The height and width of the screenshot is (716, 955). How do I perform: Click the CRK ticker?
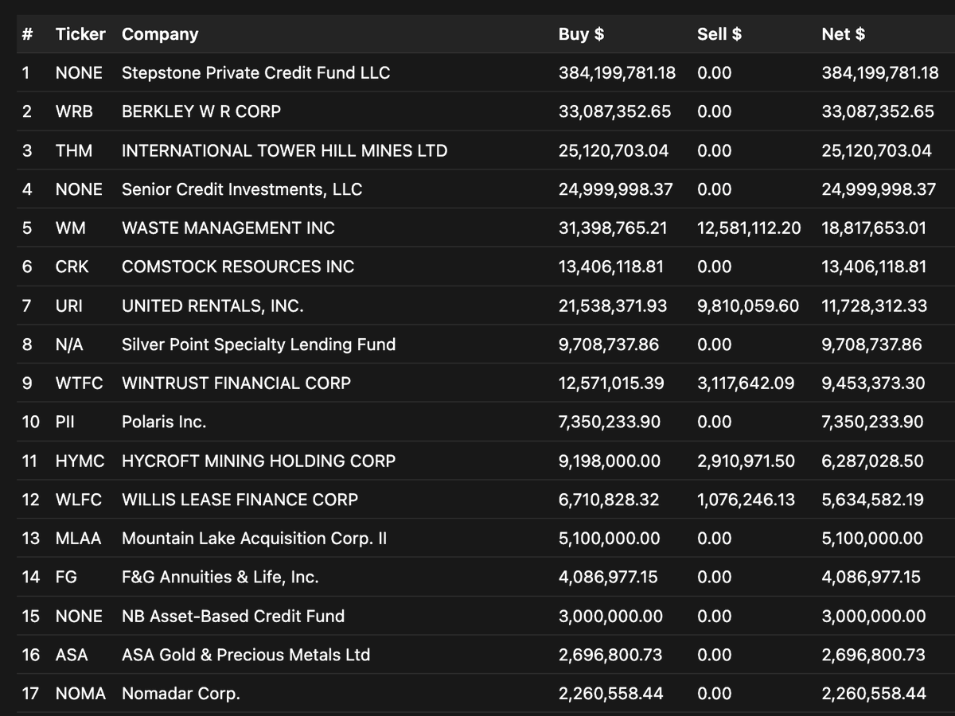click(72, 267)
